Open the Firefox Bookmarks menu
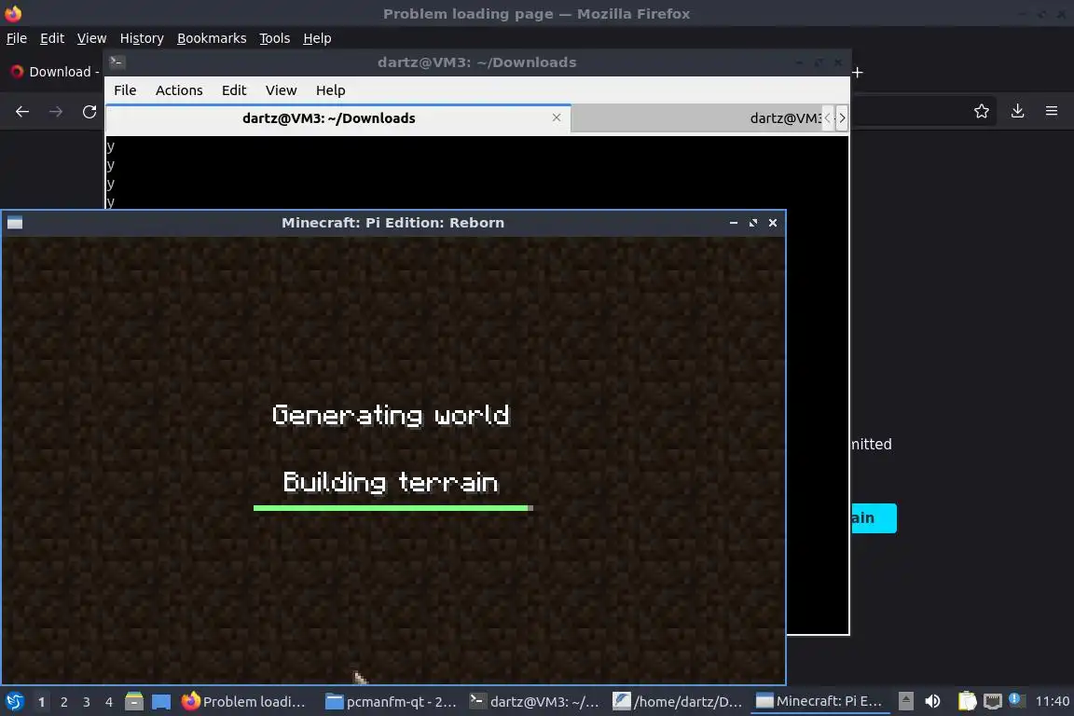The image size is (1074, 716). tap(212, 38)
